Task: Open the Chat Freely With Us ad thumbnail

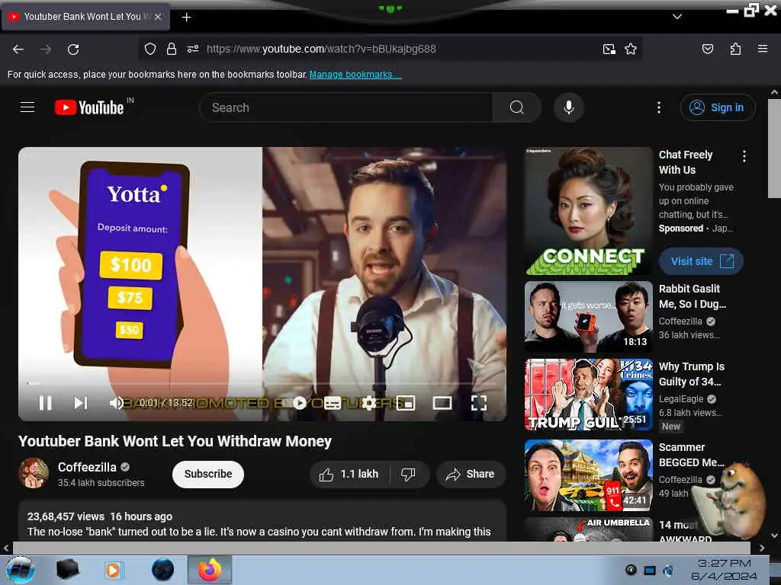Action: tap(588, 211)
